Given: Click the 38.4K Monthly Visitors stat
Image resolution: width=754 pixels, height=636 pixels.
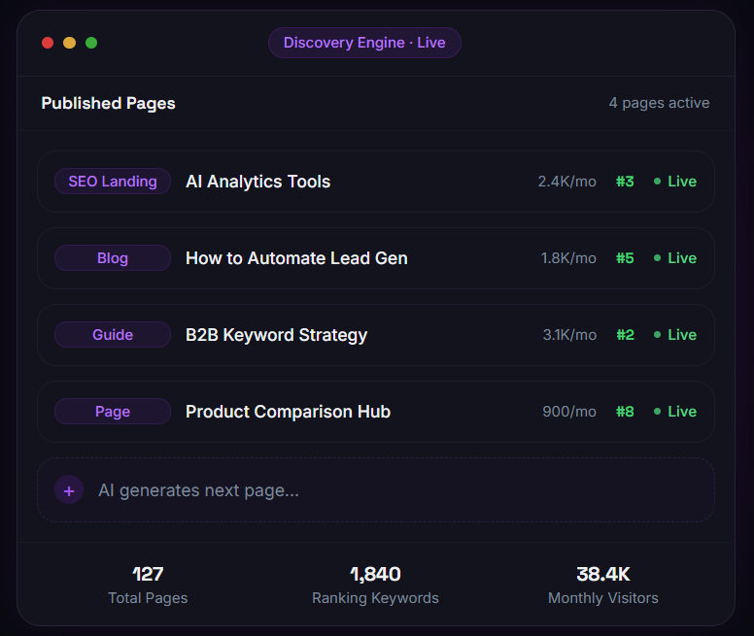Looking at the screenshot, I should tap(603, 585).
